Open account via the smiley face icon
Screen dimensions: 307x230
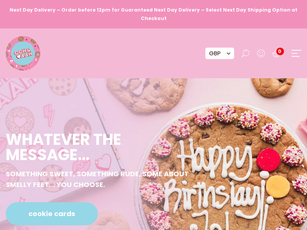click(261, 54)
